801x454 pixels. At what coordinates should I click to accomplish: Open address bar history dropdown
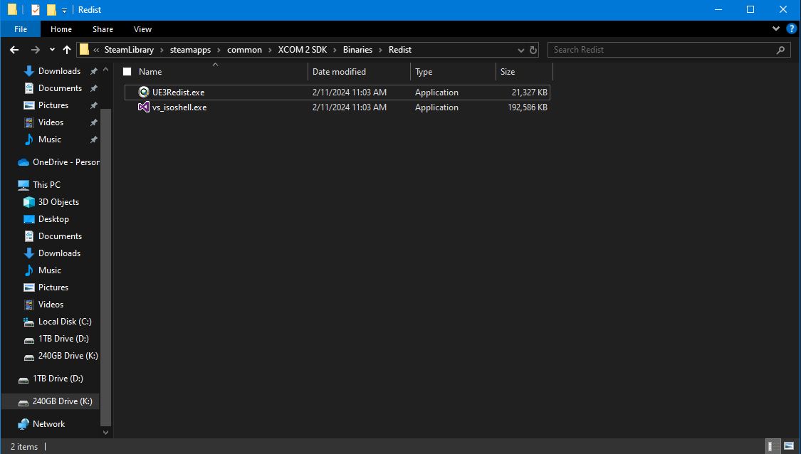pyautogui.click(x=520, y=50)
